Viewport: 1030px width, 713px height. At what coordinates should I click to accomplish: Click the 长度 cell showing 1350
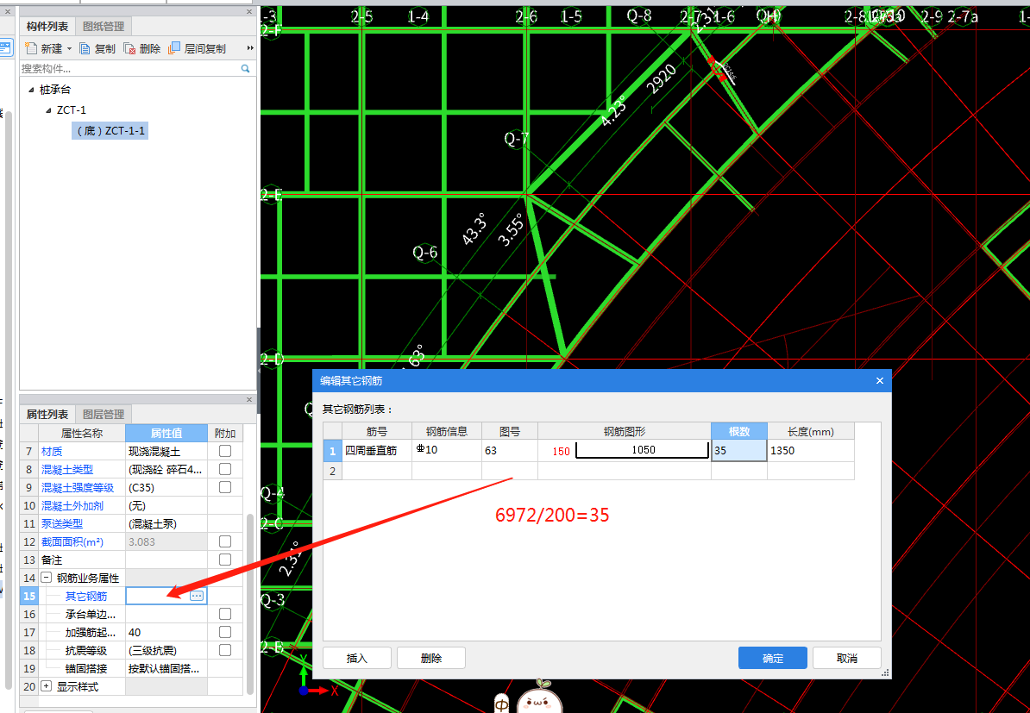click(x=811, y=450)
